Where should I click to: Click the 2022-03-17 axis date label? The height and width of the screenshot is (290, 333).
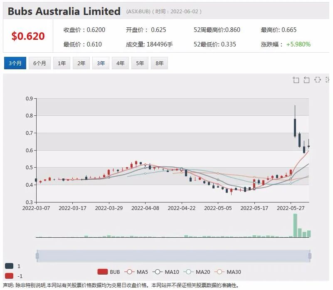coord(72,208)
